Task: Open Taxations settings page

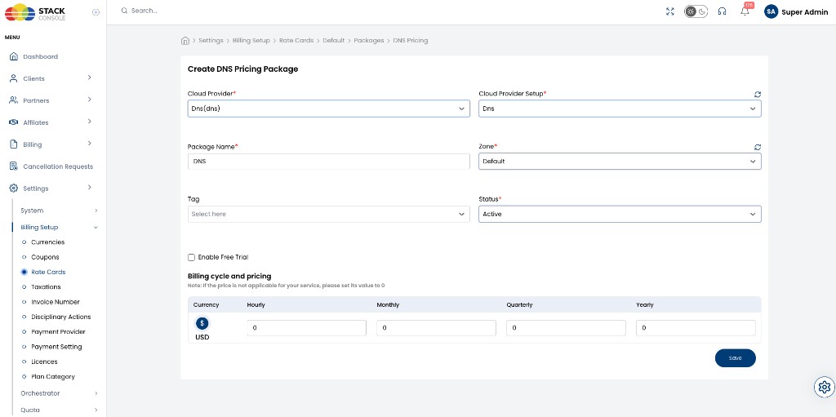Action: coord(46,287)
